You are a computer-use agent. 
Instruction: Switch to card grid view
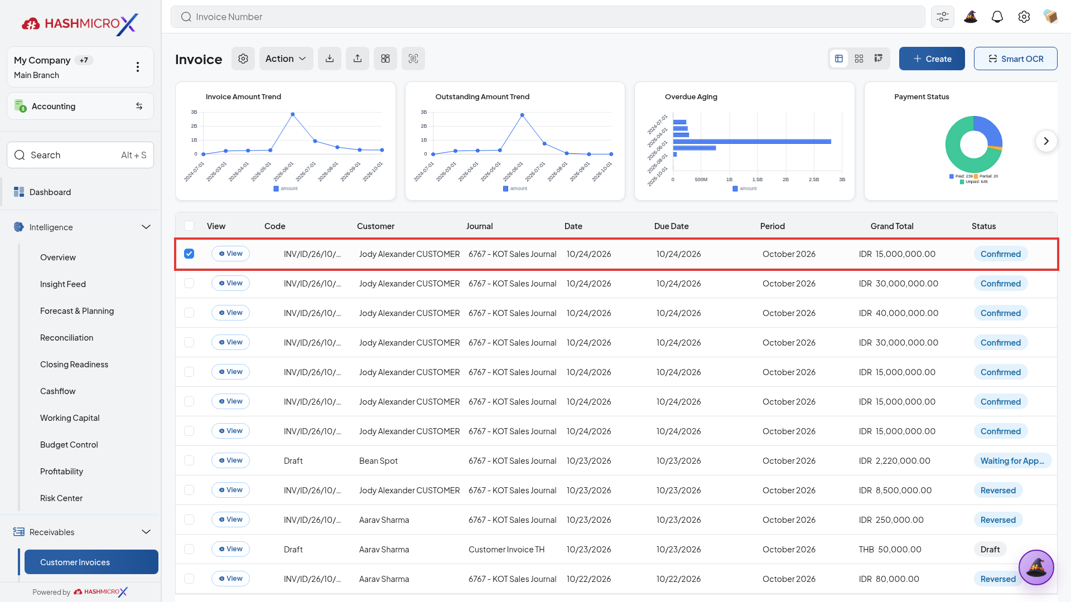coord(859,59)
